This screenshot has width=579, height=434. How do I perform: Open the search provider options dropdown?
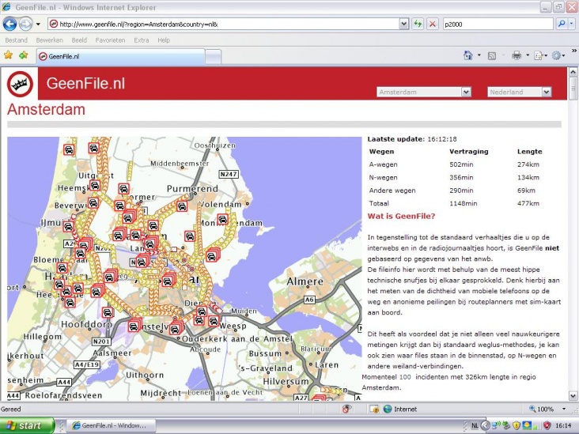[x=572, y=25]
